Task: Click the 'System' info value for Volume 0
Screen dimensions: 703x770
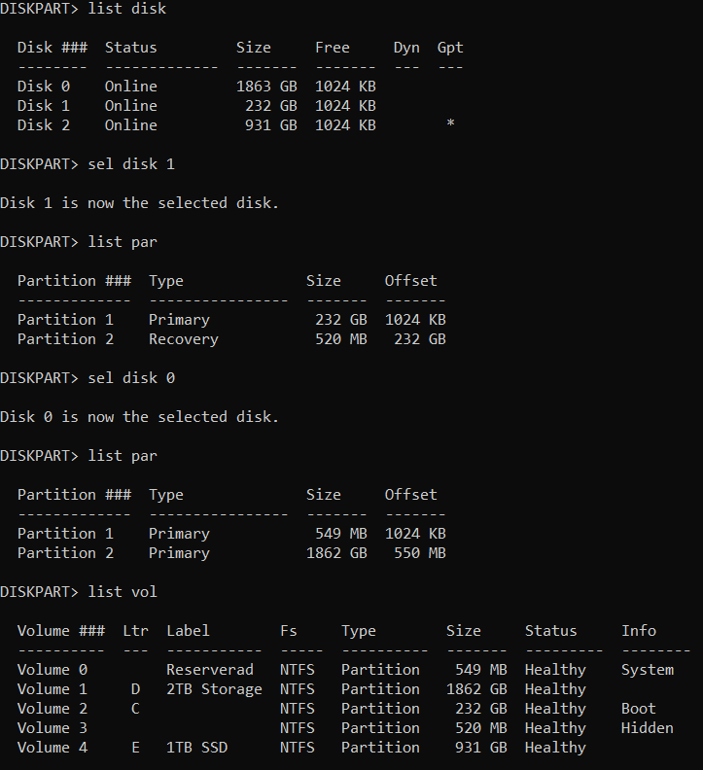Action: pos(648,670)
